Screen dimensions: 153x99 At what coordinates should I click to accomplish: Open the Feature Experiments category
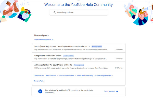tap(66, 76)
